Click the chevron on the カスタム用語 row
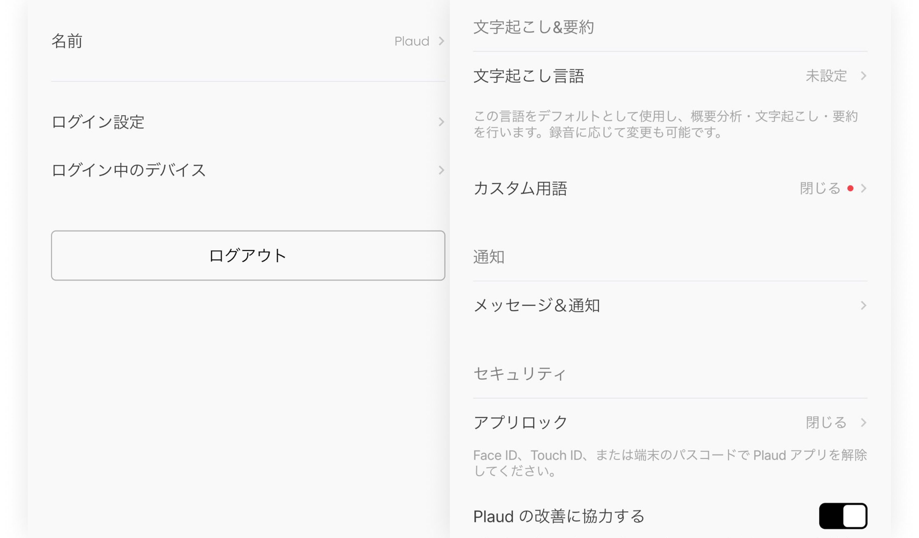The image size is (919, 538). [863, 188]
